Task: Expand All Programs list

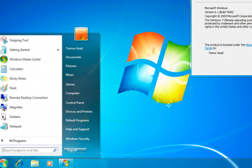Action: [17, 141]
